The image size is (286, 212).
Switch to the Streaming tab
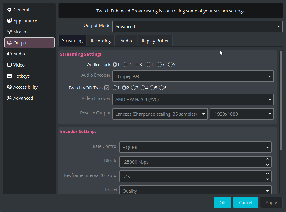72,40
